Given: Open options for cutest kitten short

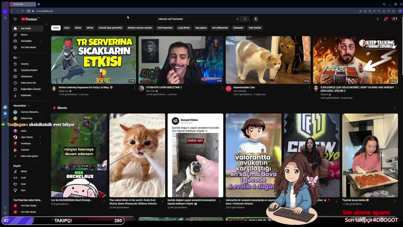Looking at the screenshot, I should pos(162,201).
